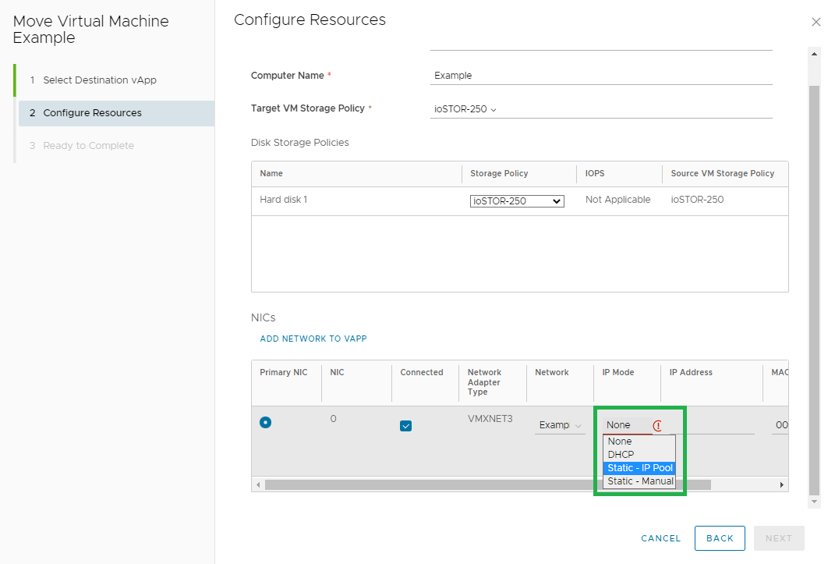Select the Primary NIC radio button
The image size is (835, 564).
click(x=265, y=422)
